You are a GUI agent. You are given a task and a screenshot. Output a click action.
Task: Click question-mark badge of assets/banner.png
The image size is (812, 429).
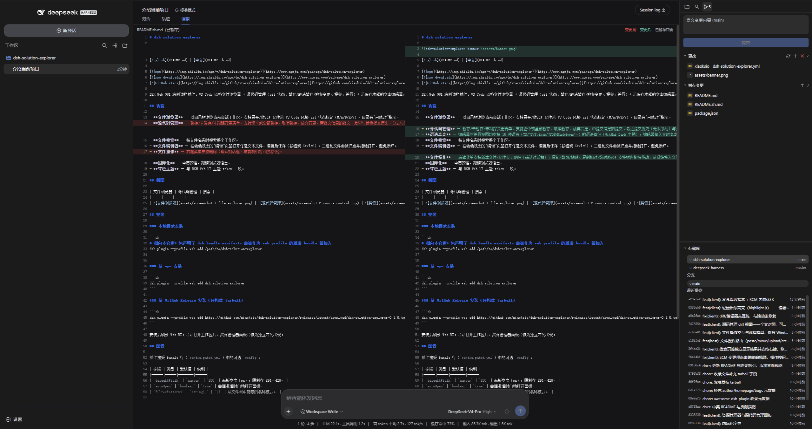coord(690,75)
